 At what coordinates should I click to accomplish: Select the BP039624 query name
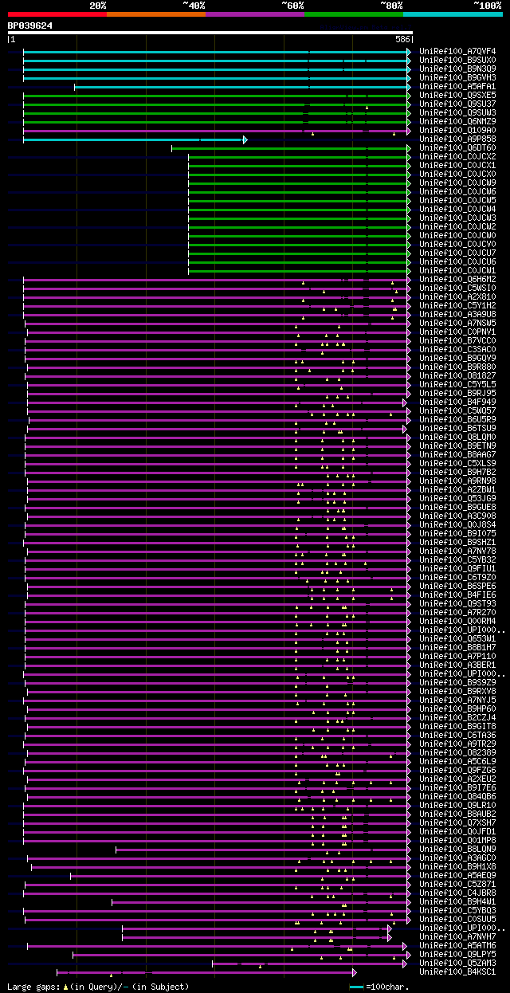tap(30, 26)
